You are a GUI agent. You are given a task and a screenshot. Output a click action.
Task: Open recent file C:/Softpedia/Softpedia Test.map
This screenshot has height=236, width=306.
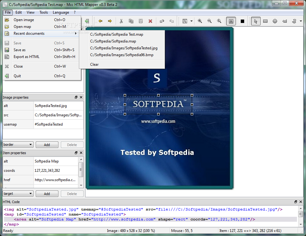[122, 34]
